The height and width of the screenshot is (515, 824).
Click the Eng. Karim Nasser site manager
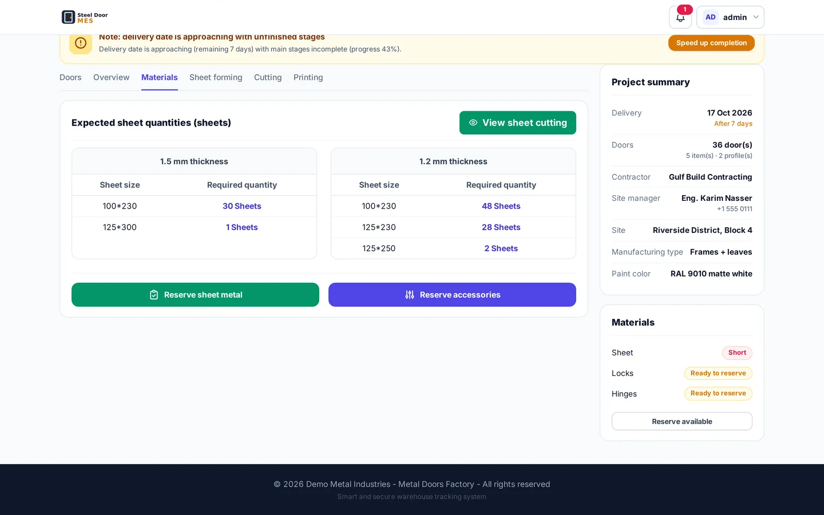click(x=716, y=198)
